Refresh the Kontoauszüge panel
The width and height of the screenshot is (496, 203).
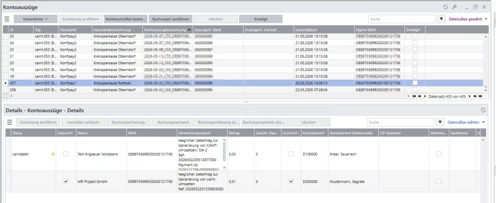447,7
